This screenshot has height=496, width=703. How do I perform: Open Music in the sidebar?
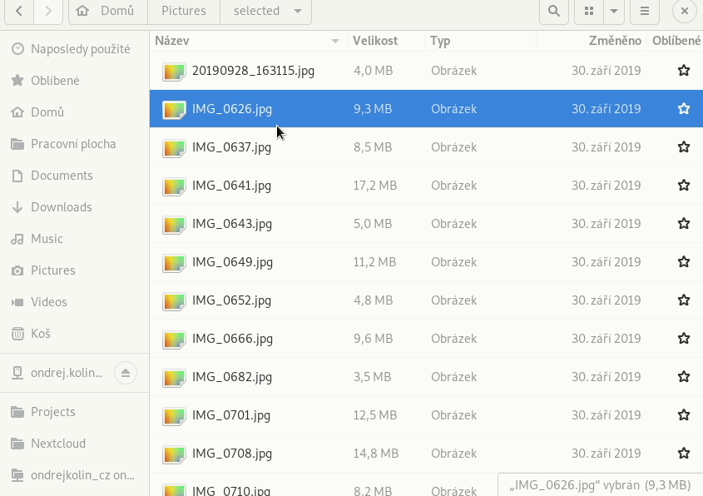pyautogui.click(x=74, y=239)
